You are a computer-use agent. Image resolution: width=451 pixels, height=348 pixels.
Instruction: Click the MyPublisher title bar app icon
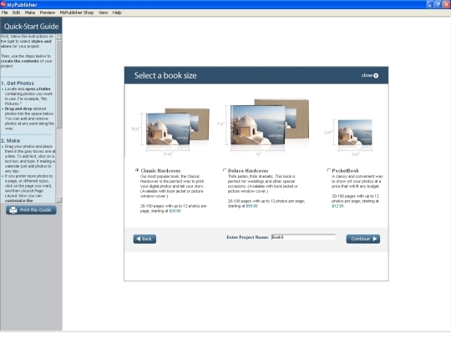(x=3, y=4)
